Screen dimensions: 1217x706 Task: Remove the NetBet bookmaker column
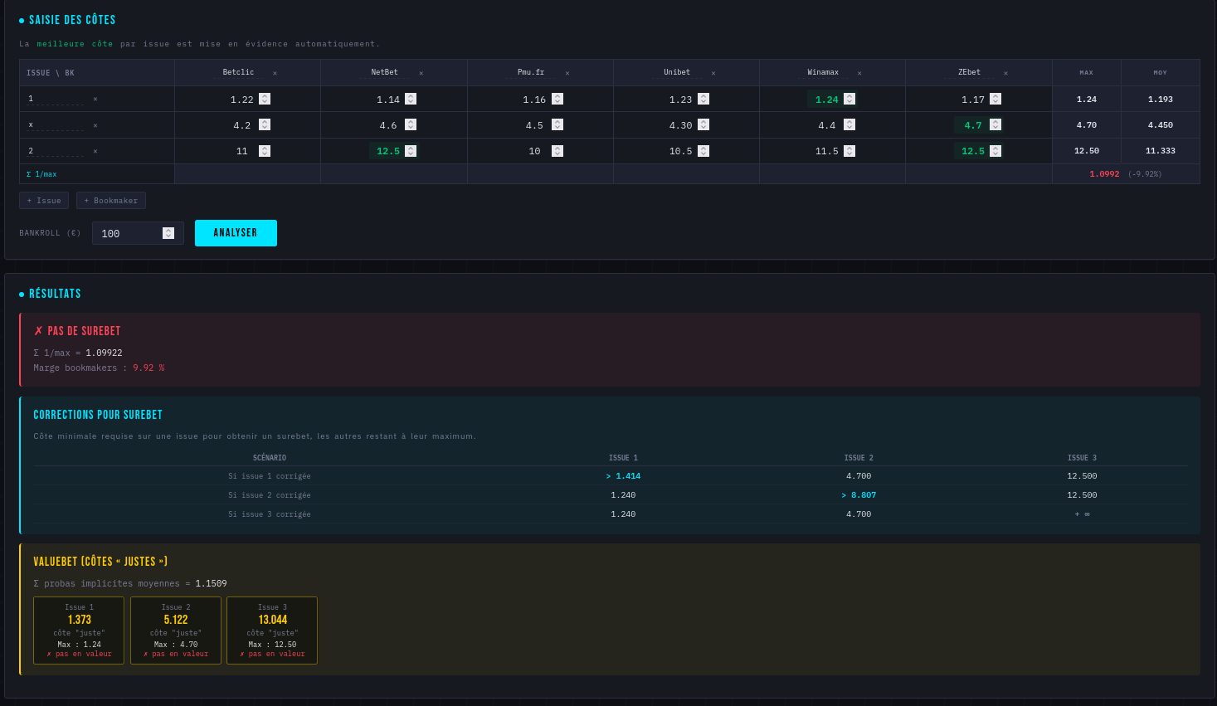[421, 73]
